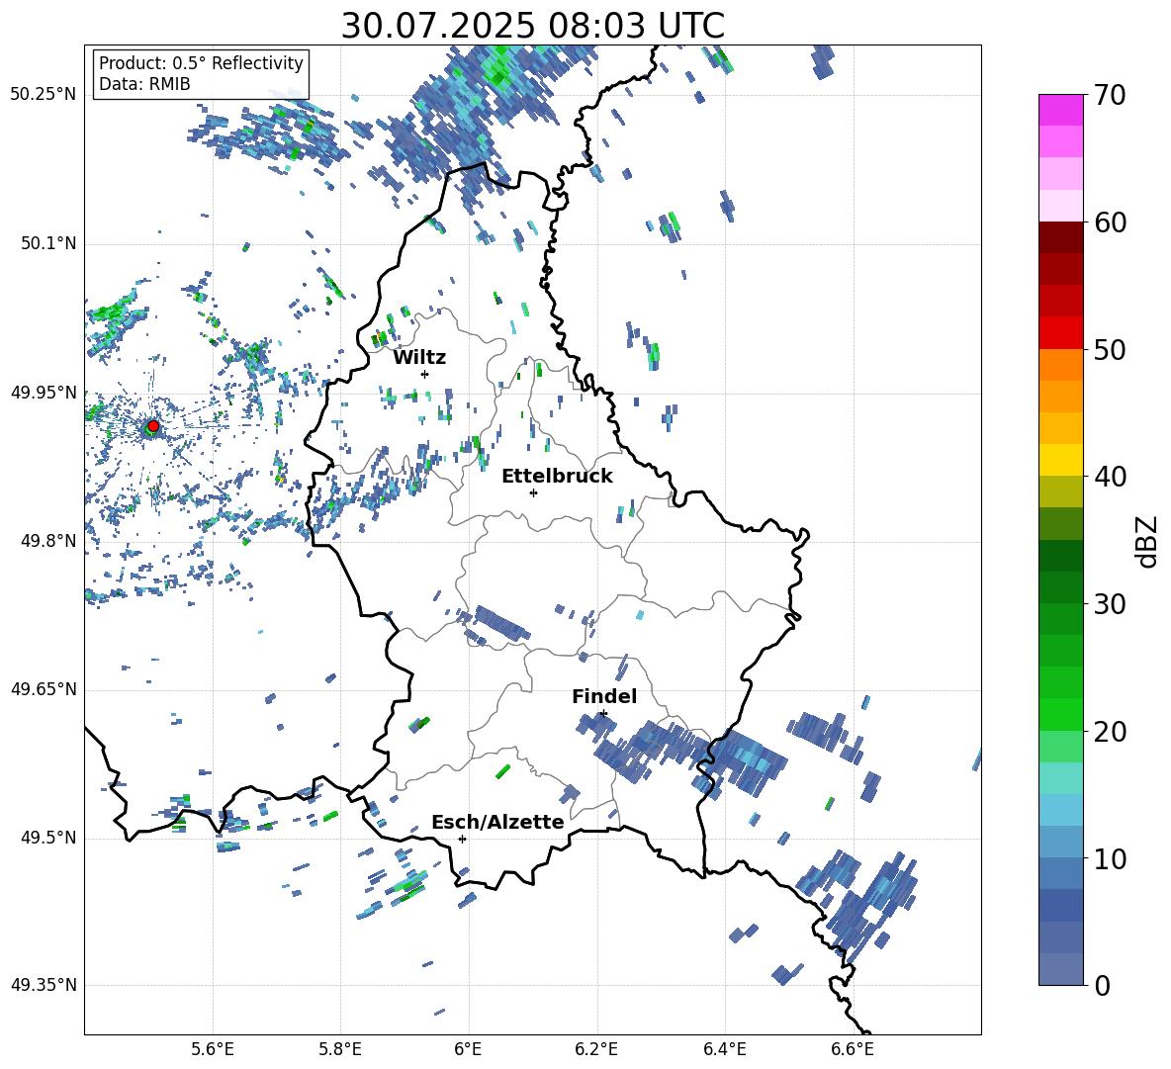
Task: Click the 0 value on the colorbar
Action: (1103, 986)
